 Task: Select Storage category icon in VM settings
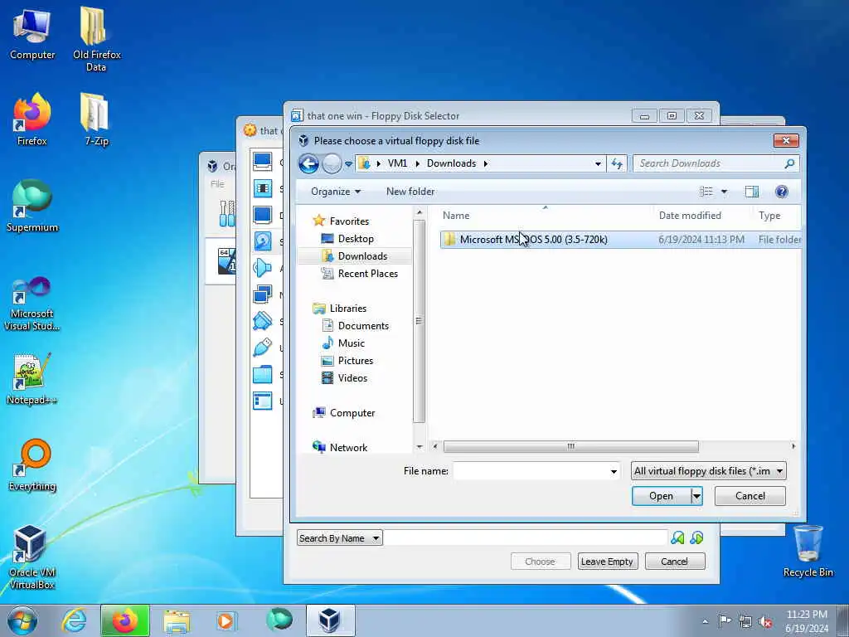tap(263, 241)
